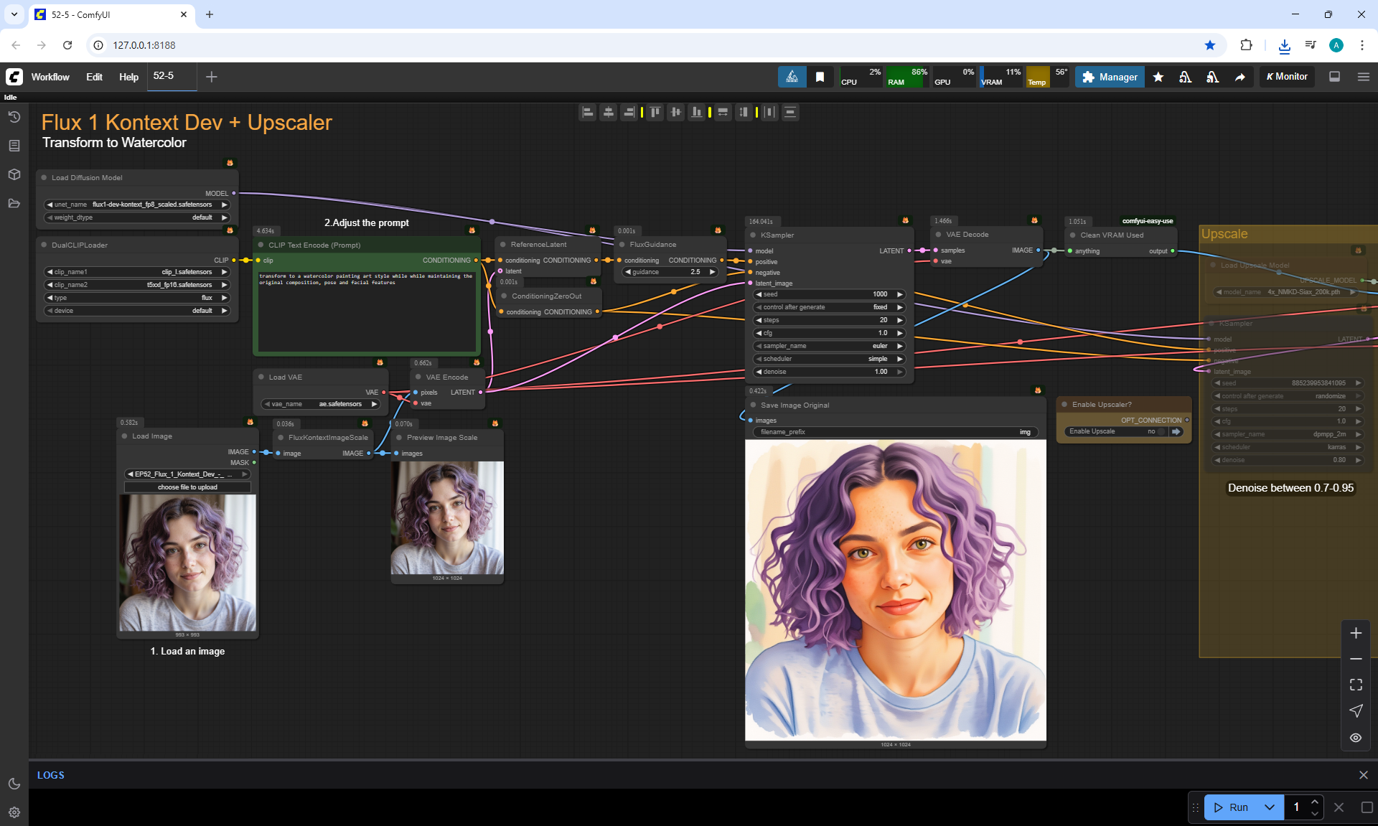Toggle dark theme moon icon
The height and width of the screenshot is (826, 1378).
pyautogui.click(x=14, y=784)
